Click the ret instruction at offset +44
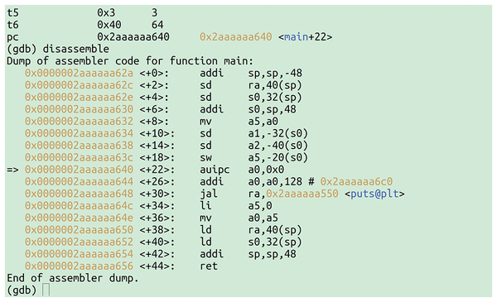Viewport: 497px width, 302px height. [x=209, y=266]
